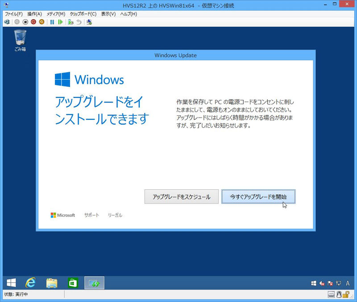Click the Enhanced Session toolbar icon
Viewport: 357px width, 302px height.
tap(89, 22)
